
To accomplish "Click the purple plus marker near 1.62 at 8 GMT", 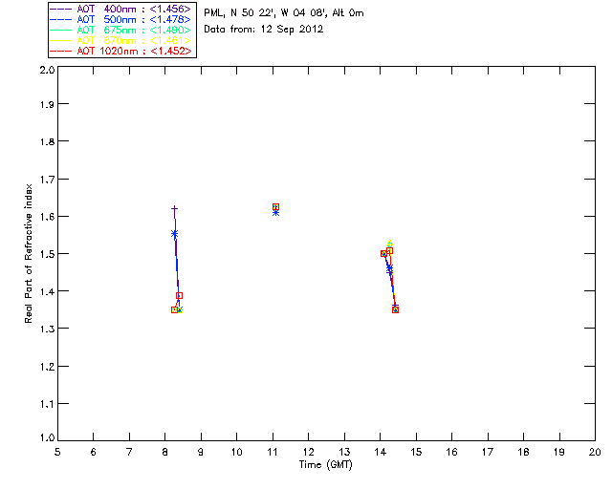I will tap(174, 209).
